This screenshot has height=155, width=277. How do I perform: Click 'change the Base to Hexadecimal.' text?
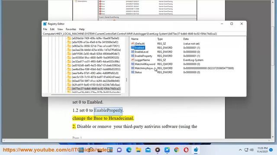tap(103, 118)
